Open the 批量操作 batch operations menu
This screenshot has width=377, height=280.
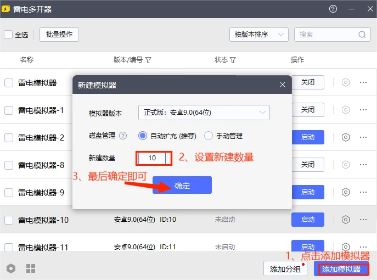59,35
